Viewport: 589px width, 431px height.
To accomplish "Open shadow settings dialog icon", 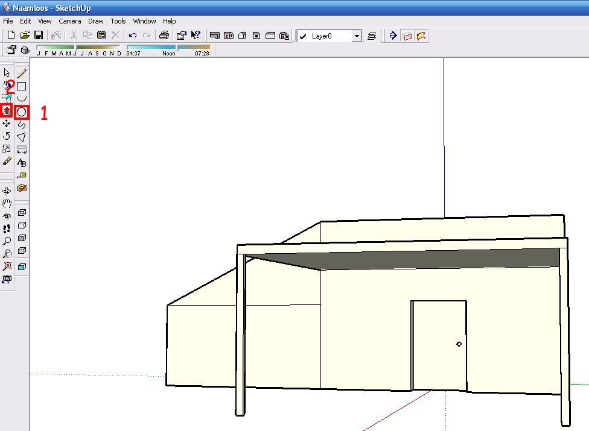I will pyautogui.click(x=11, y=50).
